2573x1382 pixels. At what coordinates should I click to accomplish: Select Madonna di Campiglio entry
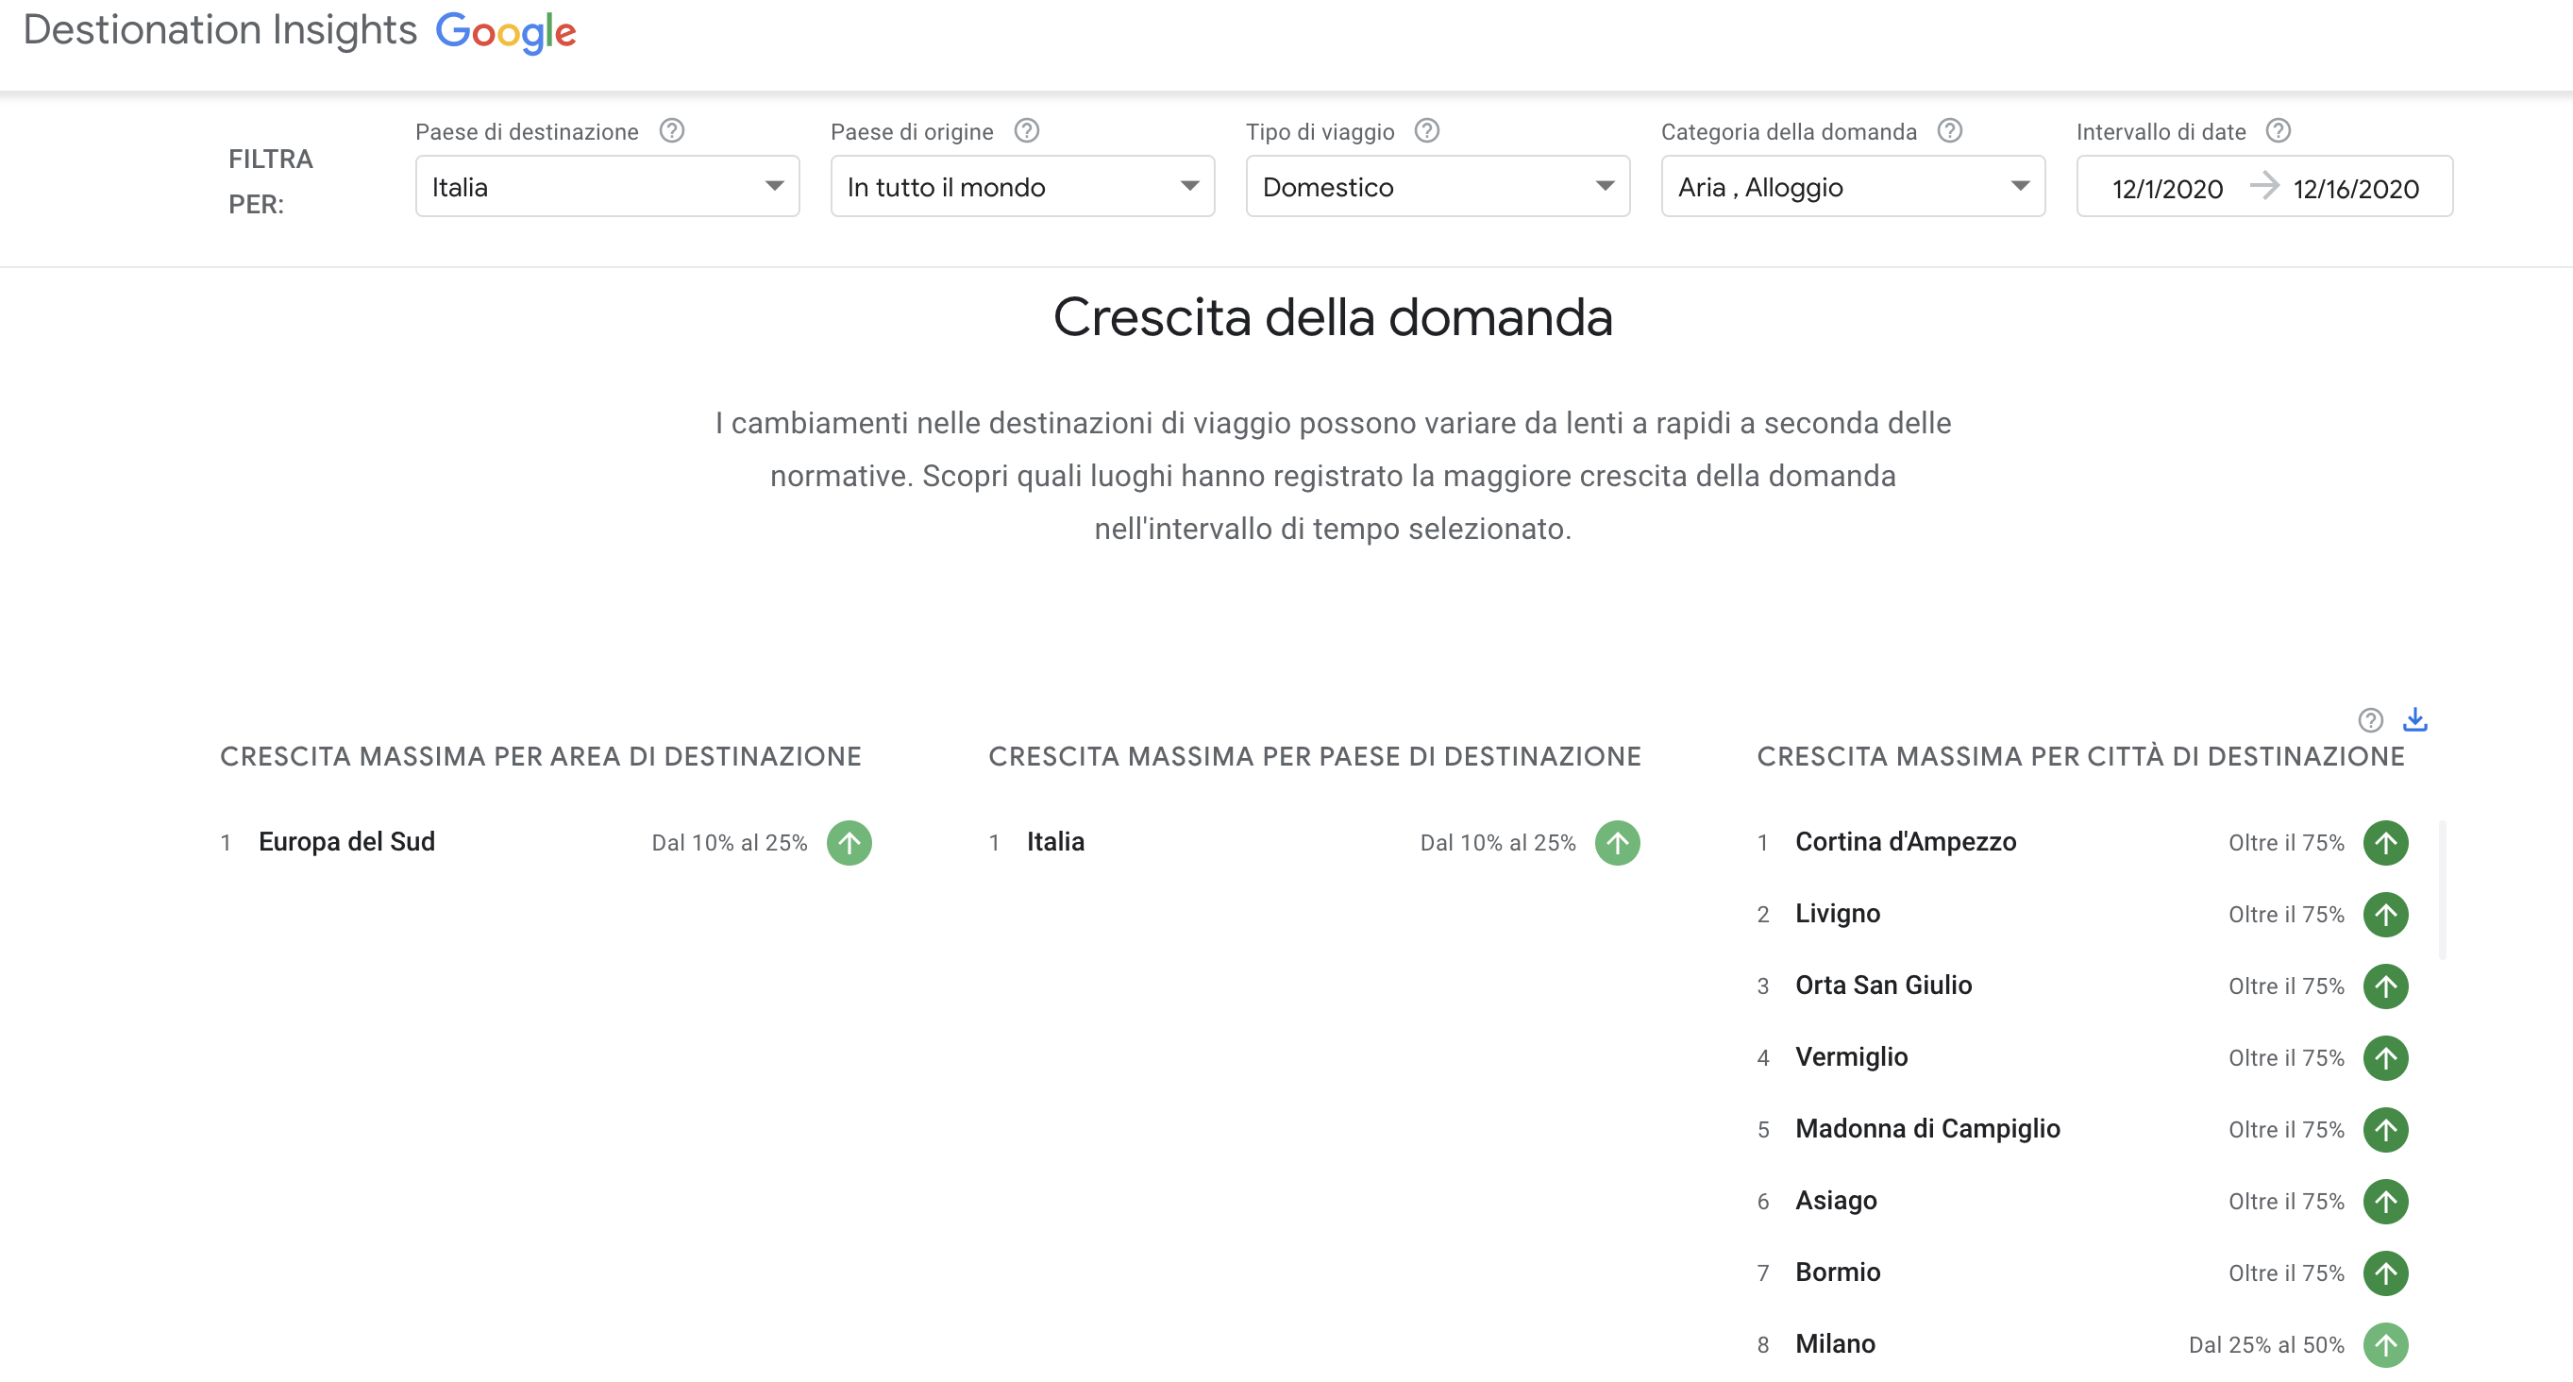[1926, 1129]
